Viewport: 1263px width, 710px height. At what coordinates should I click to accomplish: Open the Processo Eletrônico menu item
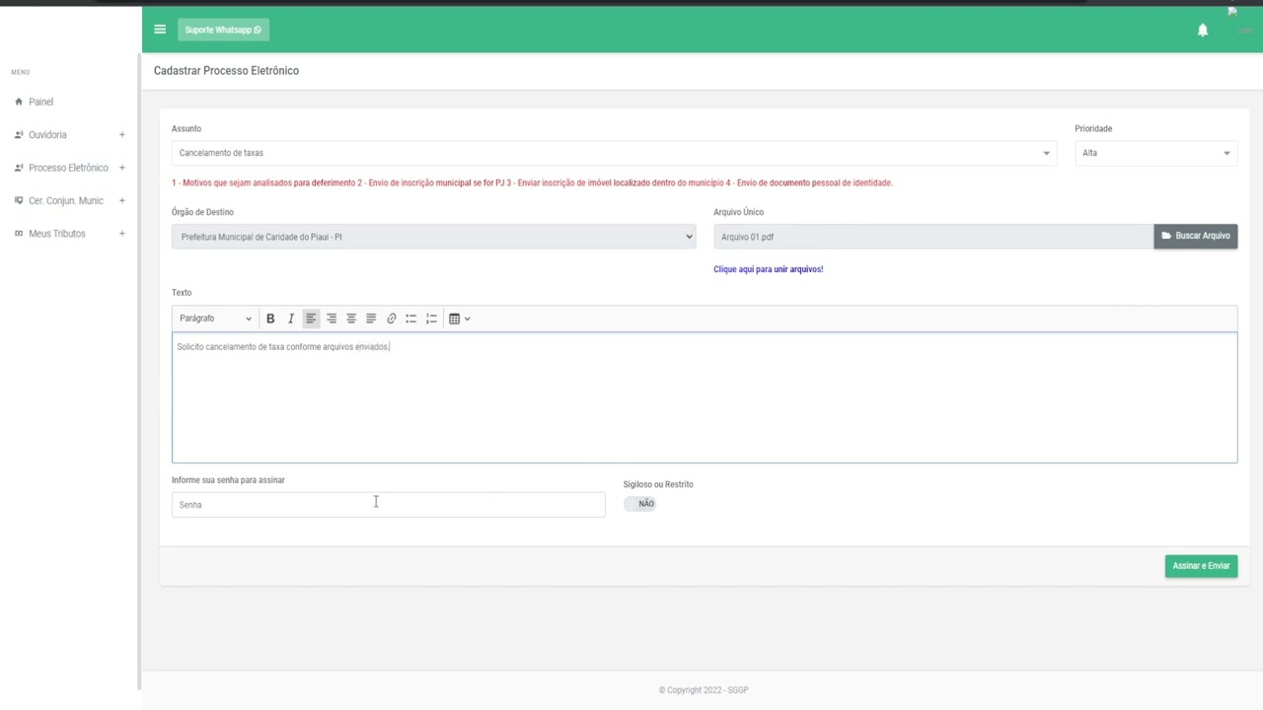coord(68,168)
